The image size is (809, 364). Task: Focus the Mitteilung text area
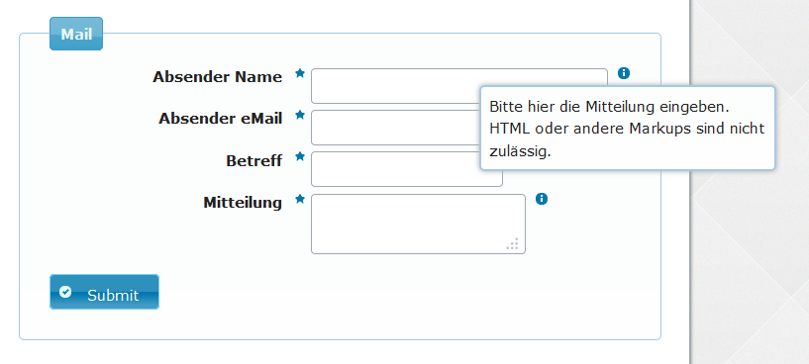(419, 224)
